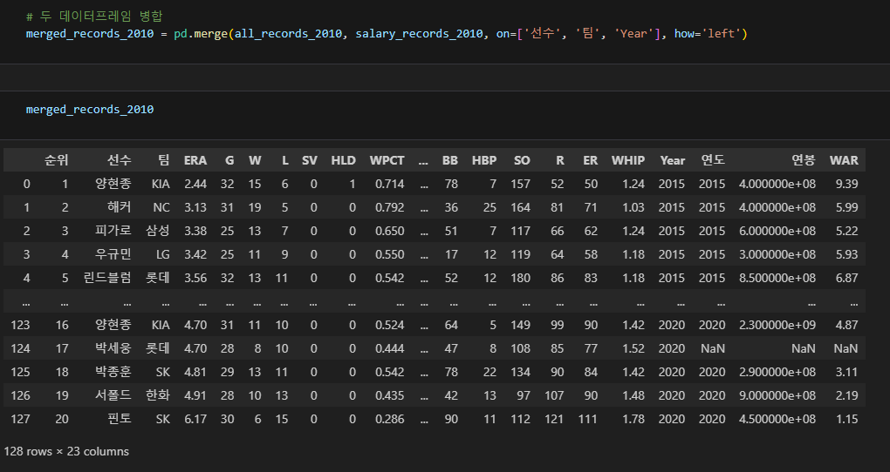Image resolution: width=890 pixels, height=472 pixels.
Task: Click the 선수 column header
Action: pos(120,160)
